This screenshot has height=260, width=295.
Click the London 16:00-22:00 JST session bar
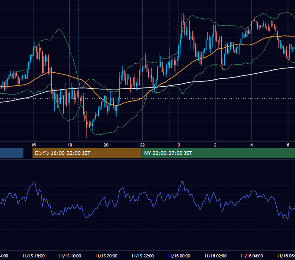[87, 153]
